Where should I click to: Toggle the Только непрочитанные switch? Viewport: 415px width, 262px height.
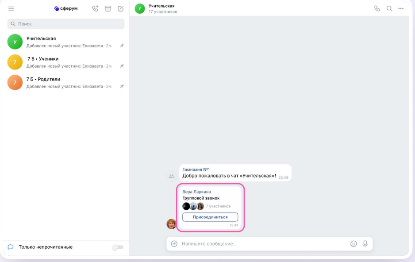(118, 247)
